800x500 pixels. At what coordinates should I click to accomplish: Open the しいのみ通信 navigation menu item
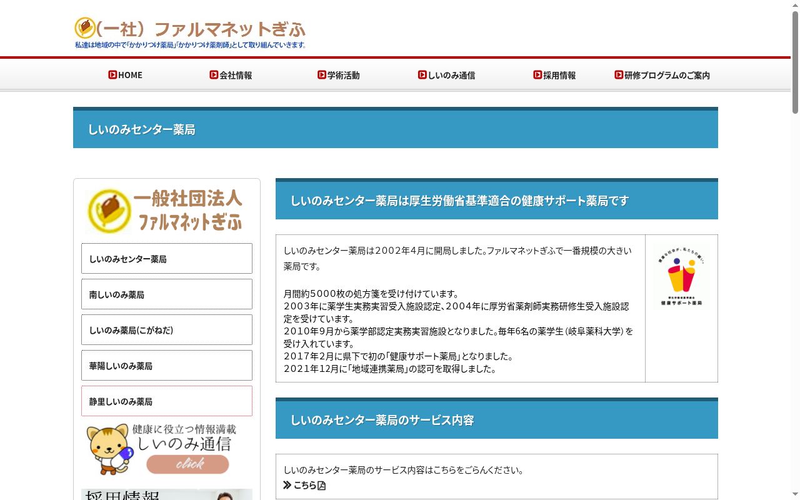pos(446,75)
